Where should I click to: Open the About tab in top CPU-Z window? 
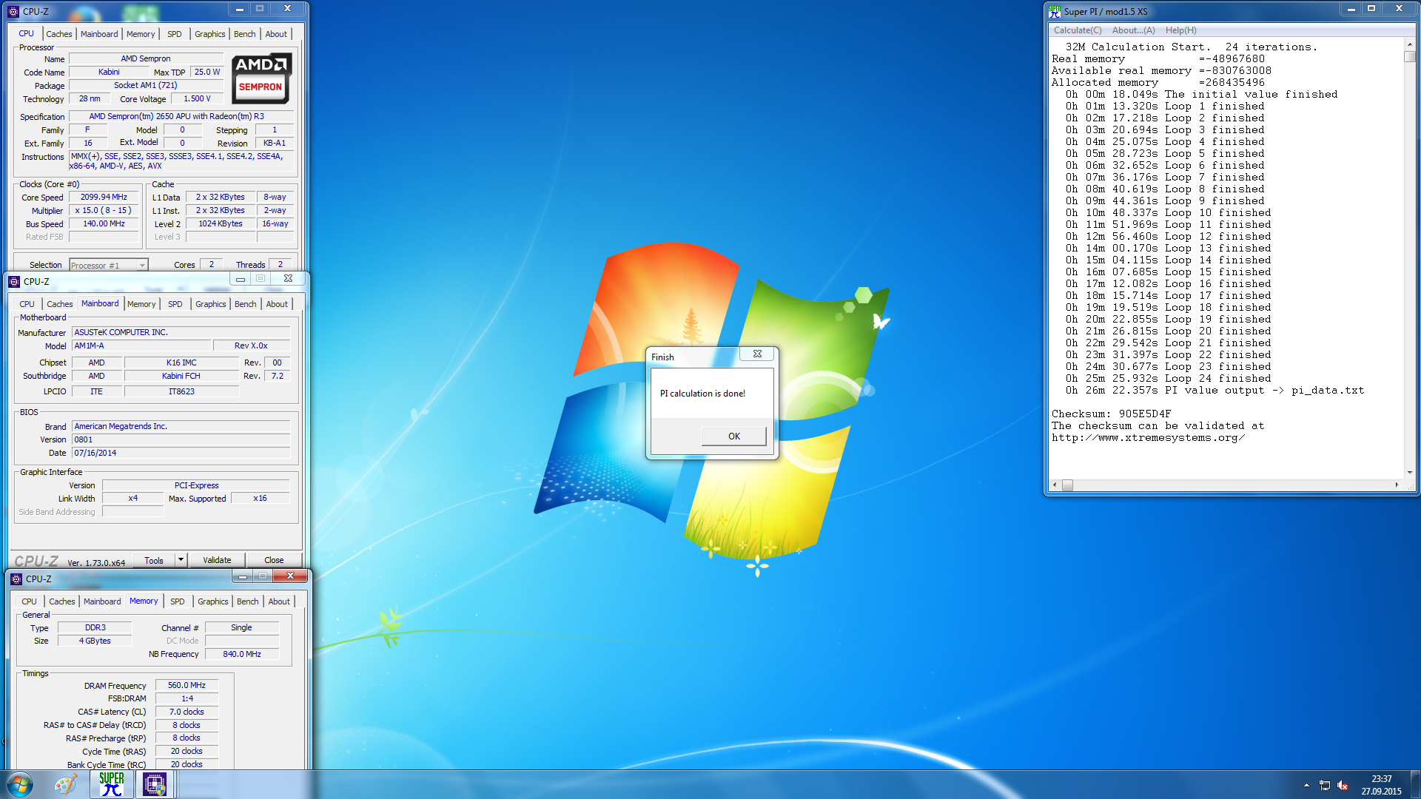276,34
